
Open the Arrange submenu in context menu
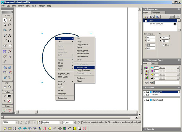64,81
